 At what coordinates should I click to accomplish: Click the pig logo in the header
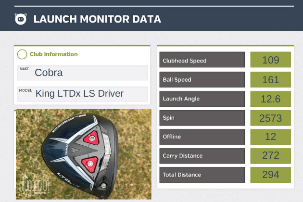point(21,19)
